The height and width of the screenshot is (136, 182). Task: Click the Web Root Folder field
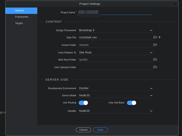click(116, 60)
